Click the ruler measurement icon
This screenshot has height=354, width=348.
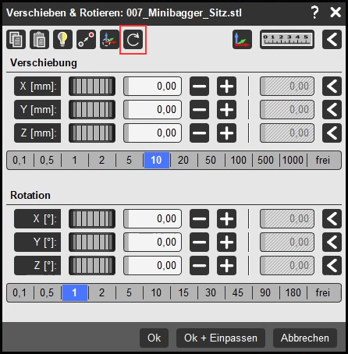(x=287, y=40)
